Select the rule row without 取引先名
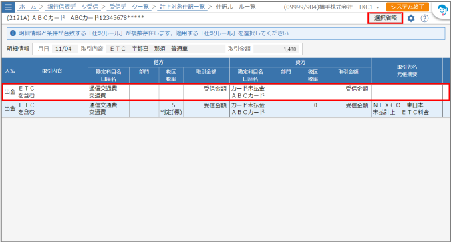 (226, 92)
